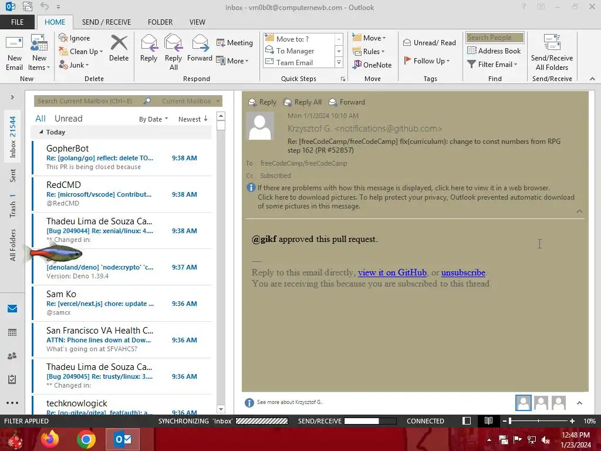Image resolution: width=601 pixels, height=451 pixels.
Task: Open the By Date arrangement dropdown
Action: click(153, 119)
